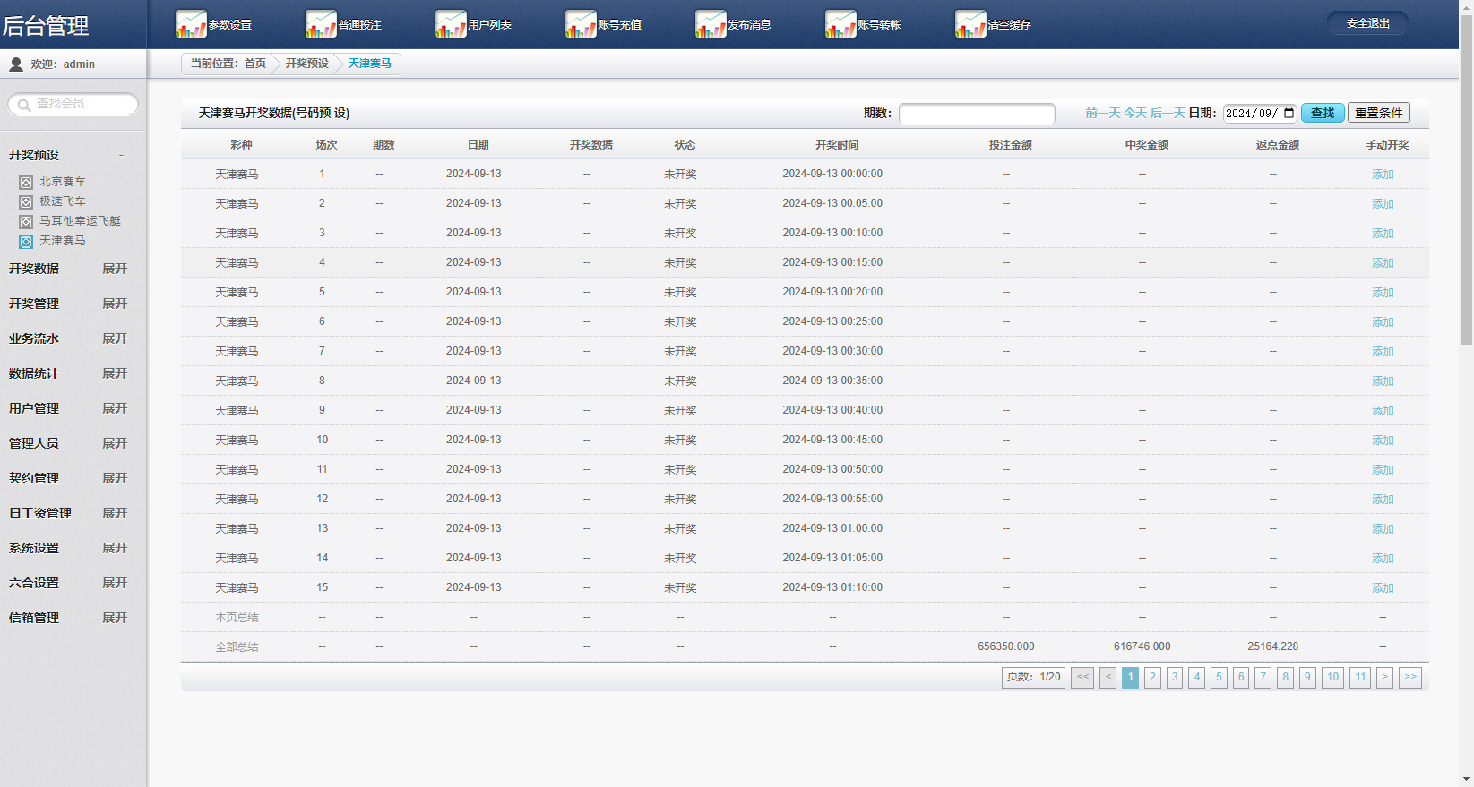
Task: Open 发布消息 from top toolbar
Action: 711,24
